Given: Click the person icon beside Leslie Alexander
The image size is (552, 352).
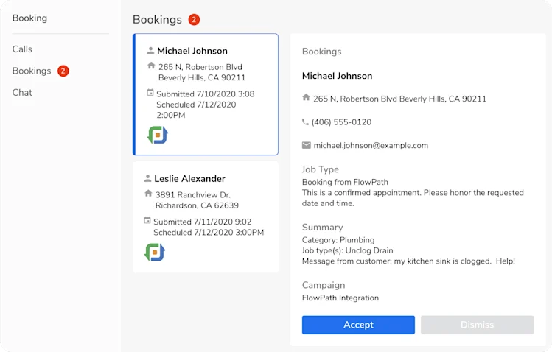Looking at the screenshot, I should pyautogui.click(x=147, y=178).
